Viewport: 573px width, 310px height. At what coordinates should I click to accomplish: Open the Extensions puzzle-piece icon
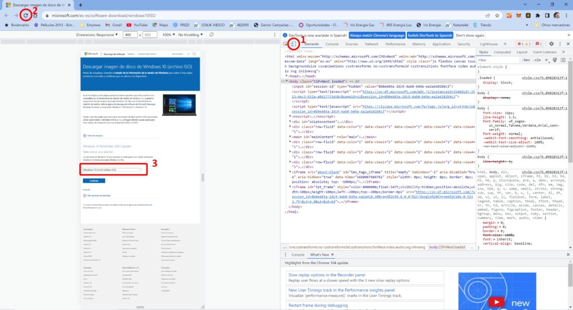(538, 15)
